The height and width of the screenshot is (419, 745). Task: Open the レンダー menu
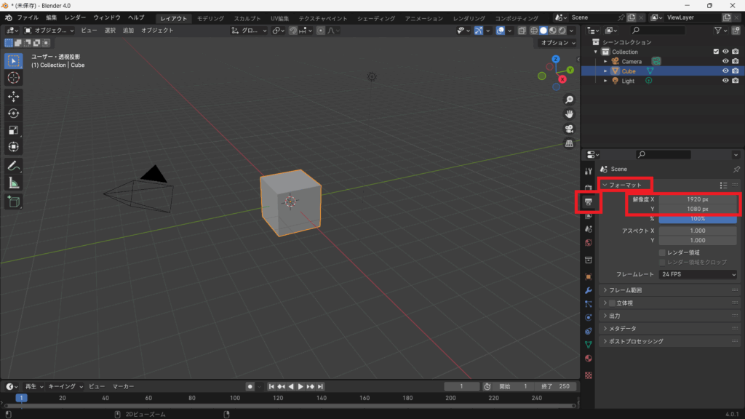75,17
